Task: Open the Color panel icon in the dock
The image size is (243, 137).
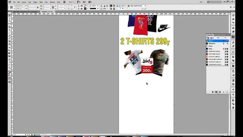Action: tap(233, 32)
